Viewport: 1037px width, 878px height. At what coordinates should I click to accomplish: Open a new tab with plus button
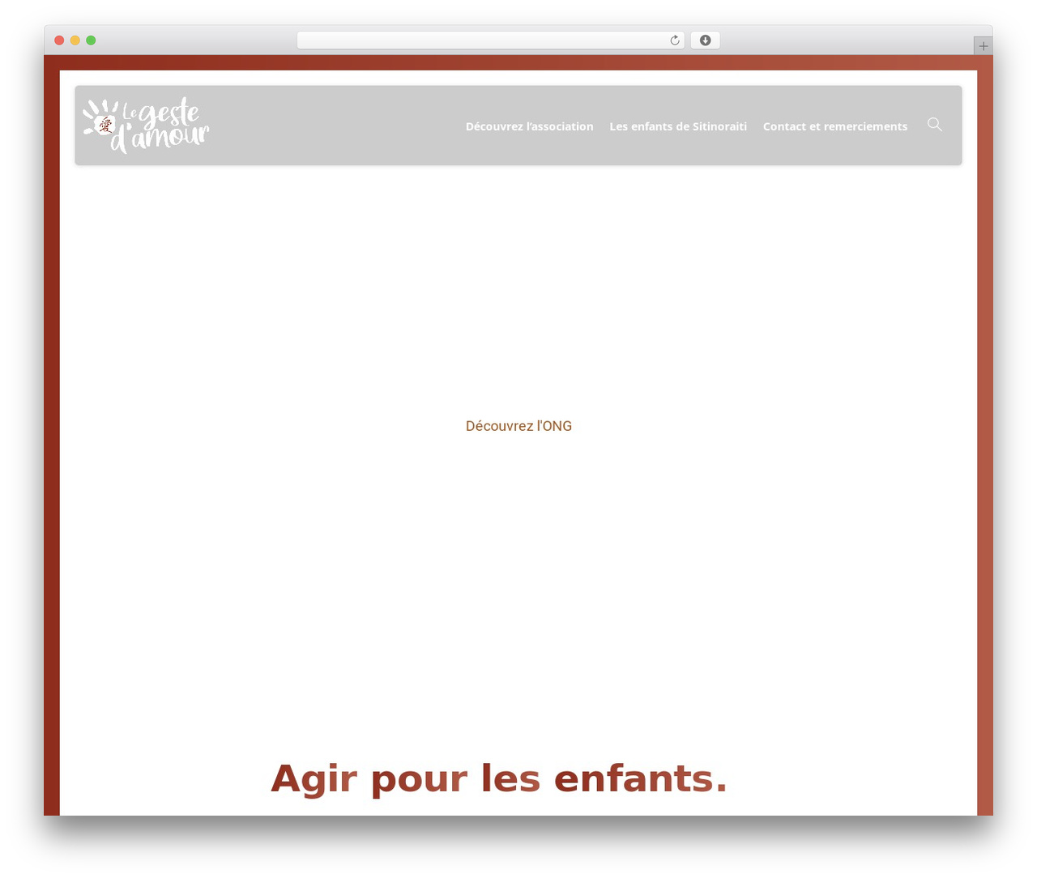[x=983, y=46]
